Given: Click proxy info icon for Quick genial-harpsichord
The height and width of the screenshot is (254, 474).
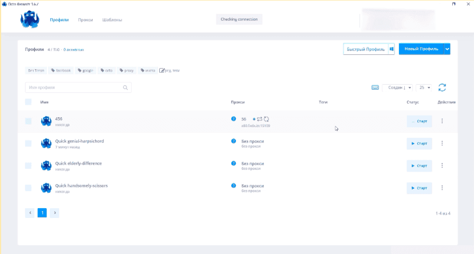Looking at the screenshot, I should [x=234, y=141].
